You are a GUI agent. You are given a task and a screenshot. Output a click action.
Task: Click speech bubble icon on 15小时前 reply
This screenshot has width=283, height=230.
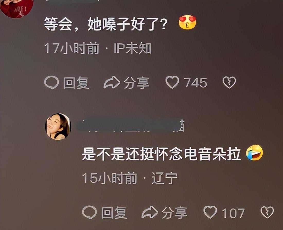pyautogui.click(x=90, y=213)
